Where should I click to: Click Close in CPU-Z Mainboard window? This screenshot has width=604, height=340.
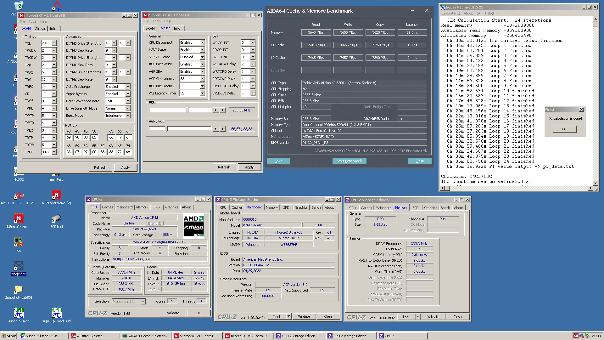[x=328, y=316]
